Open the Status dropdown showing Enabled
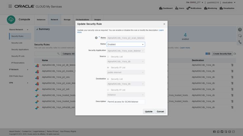The width and height of the screenshot is (243, 136). [126, 44]
